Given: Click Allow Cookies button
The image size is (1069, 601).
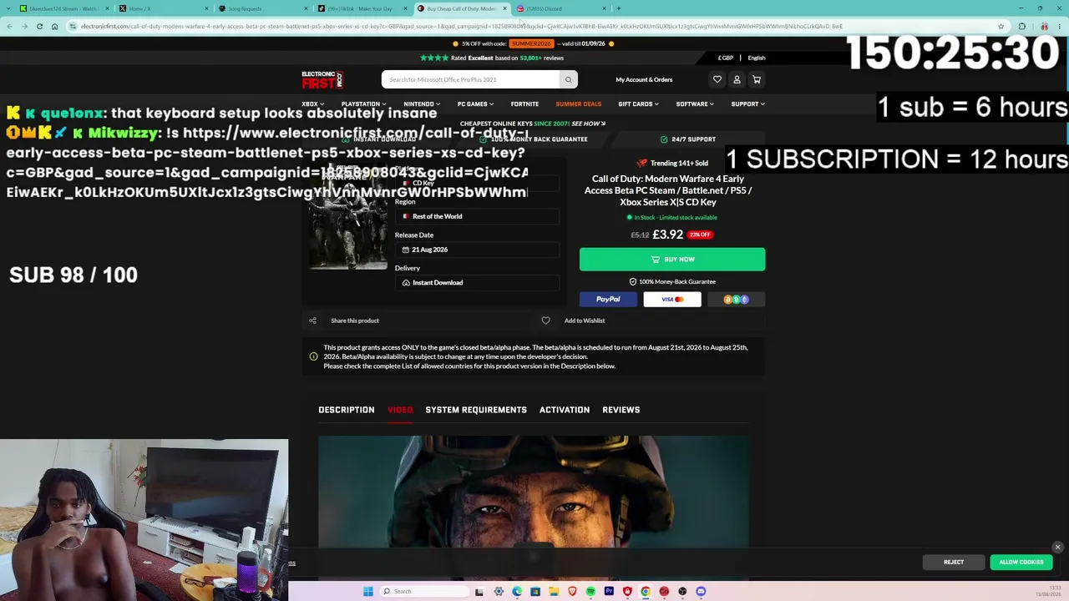Looking at the screenshot, I should click(x=1021, y=563).
